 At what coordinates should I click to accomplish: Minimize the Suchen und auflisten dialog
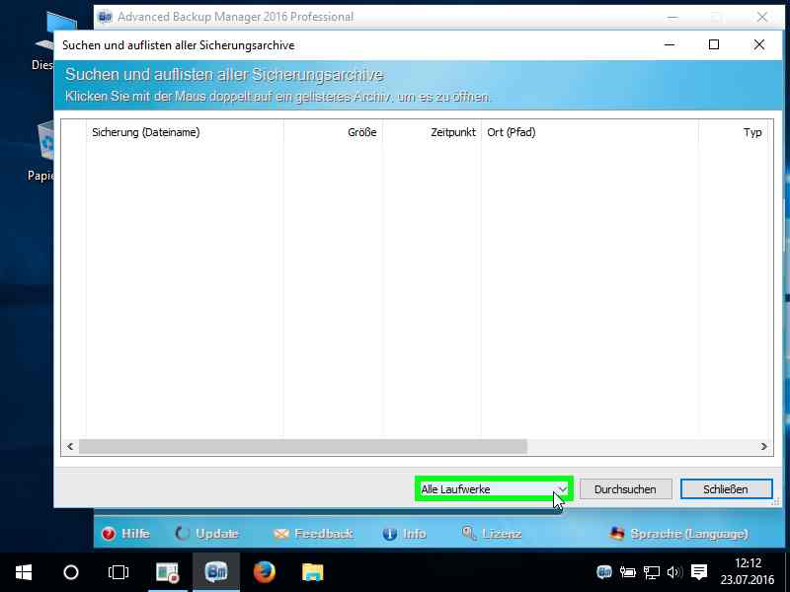[670, 44]
